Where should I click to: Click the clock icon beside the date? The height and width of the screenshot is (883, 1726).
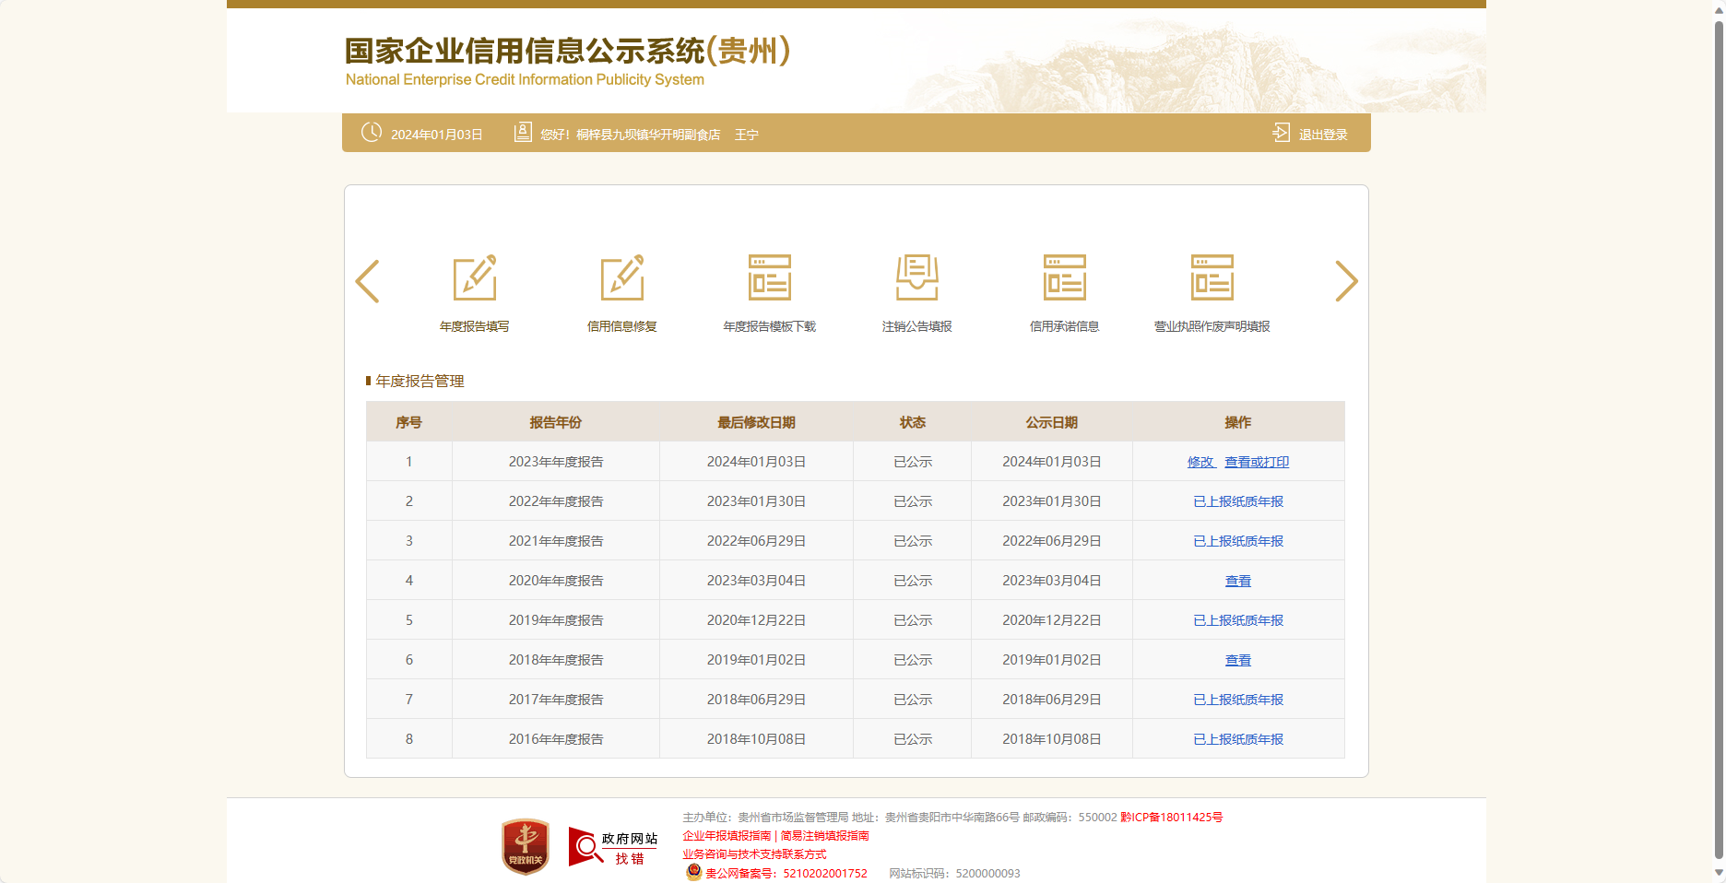(372, 132)
